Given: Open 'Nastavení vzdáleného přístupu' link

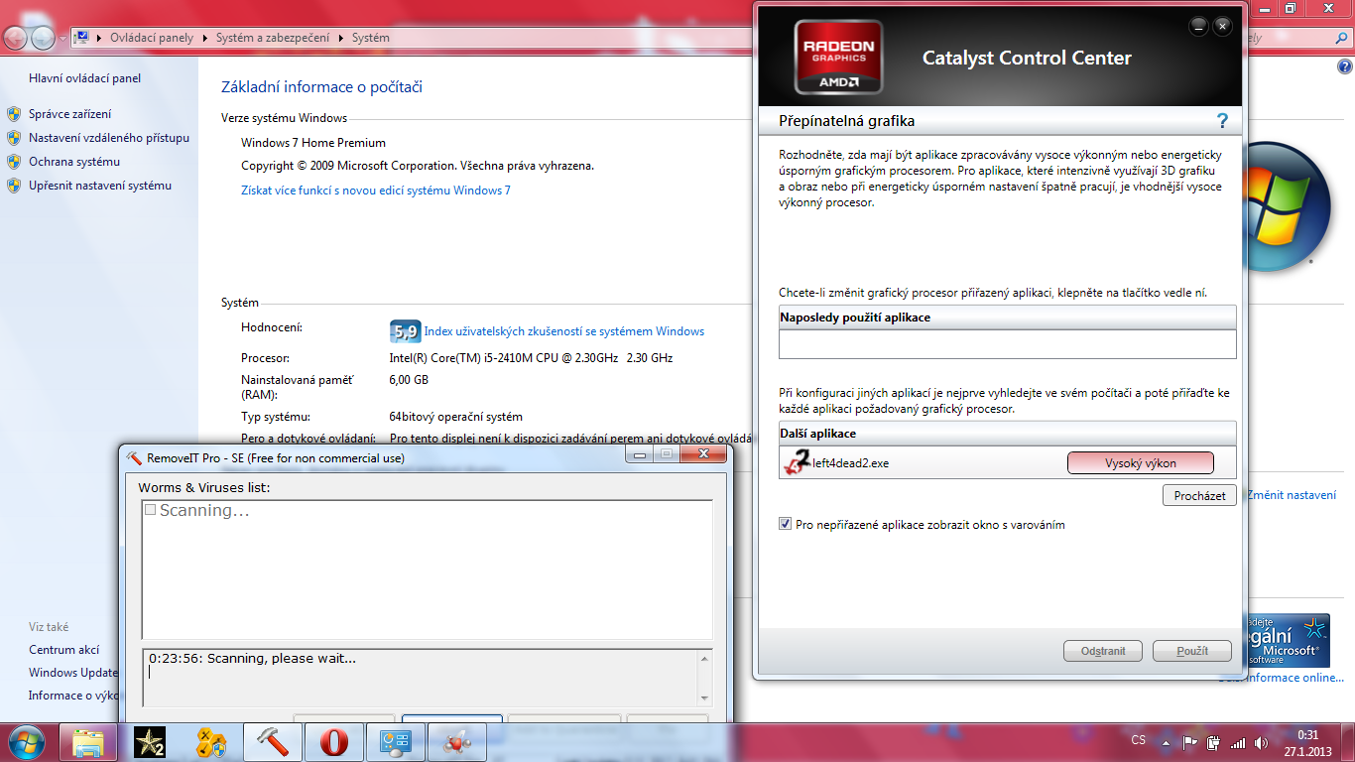Looking at the screenshot, I should 109,138.
